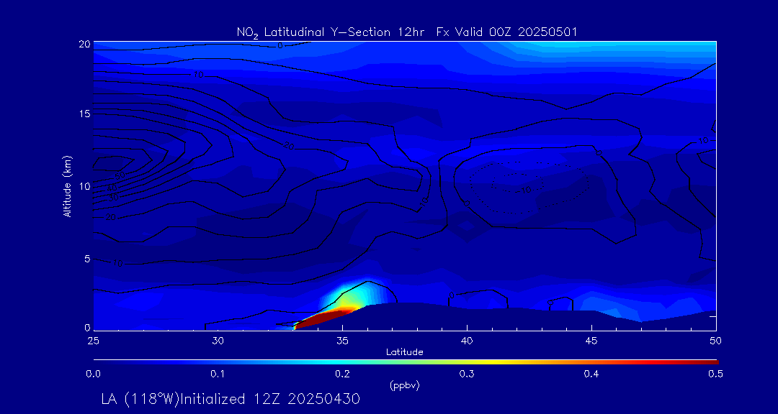Click the color bar value 0.4
The height and width of the screenshot is (414, 778).
coord(591,375)
